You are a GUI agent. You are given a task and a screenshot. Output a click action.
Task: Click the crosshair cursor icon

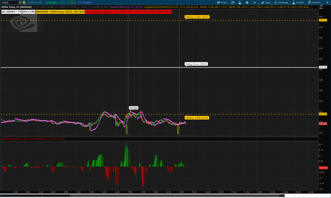[x=299, y=196]
